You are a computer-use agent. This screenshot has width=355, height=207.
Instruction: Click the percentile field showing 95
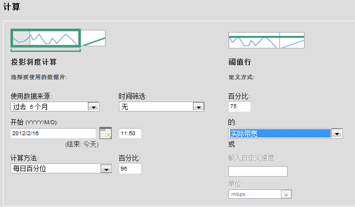click(130, 168)
